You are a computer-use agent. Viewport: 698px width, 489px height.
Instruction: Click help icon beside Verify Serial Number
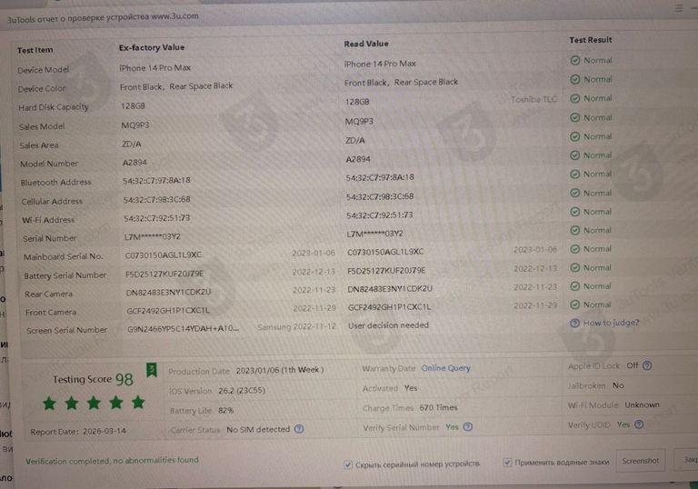(x=466, y=427)
